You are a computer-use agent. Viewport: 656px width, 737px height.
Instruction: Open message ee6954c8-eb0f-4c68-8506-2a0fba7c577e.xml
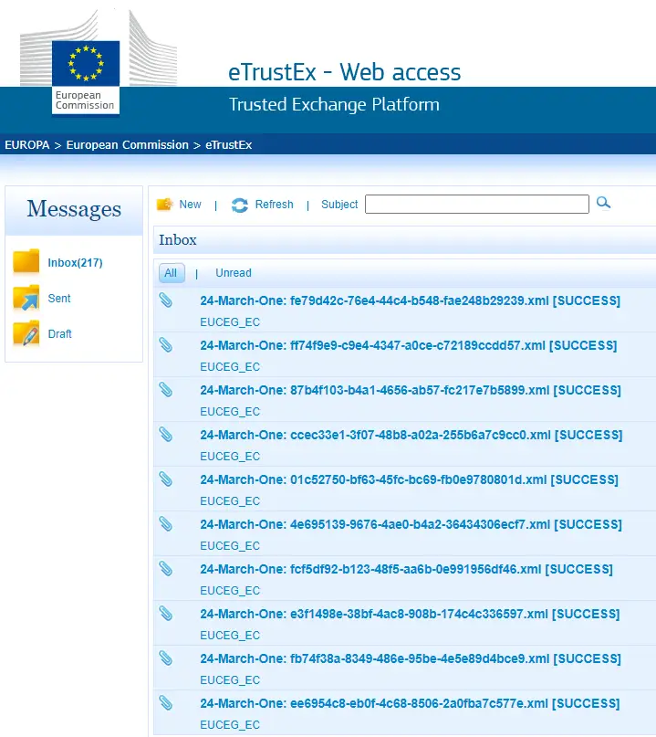click(410, 703)
